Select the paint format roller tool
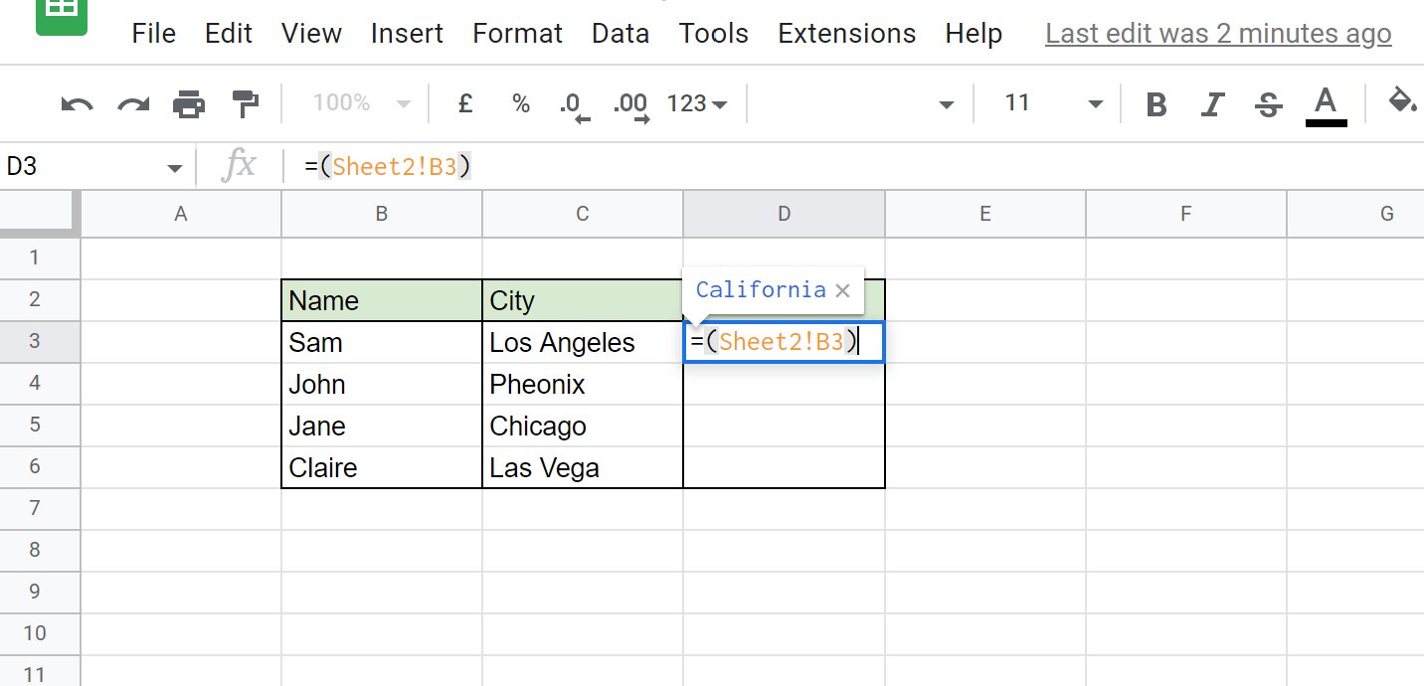1424x686 pixels. tap(245, 103)
